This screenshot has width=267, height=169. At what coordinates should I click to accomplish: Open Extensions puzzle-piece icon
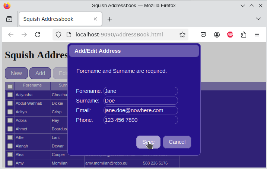point(244,35)
